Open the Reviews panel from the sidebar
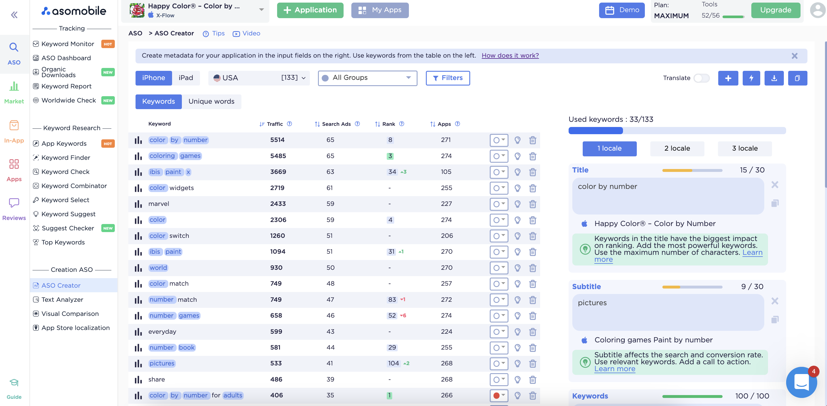 14,208
